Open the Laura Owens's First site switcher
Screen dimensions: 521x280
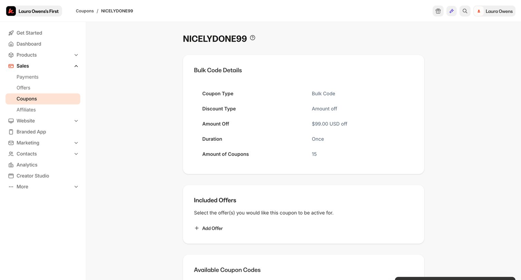(34, 11)
